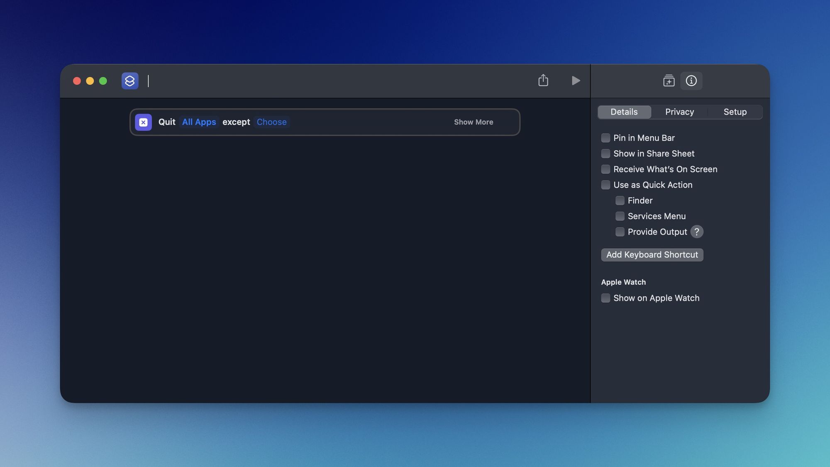Open the All Apps parameter selector

(x=199, y=122)
